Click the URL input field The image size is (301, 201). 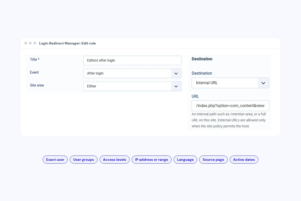[x=230, y=106]
